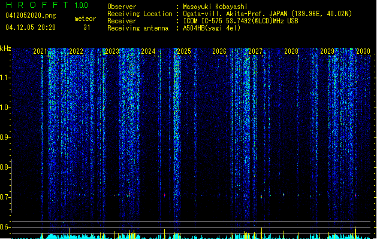Click the 2022 time marker
The width and height of the screenshot is (377, 239).
[x=76, y=51]
